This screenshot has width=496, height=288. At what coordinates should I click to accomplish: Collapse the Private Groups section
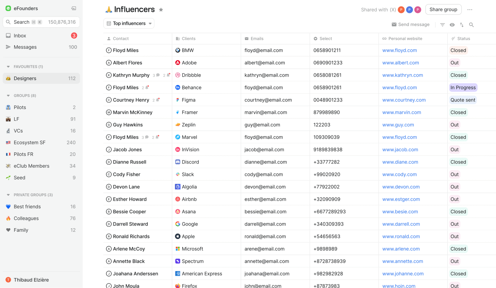pyautogui.click(x=8, y=195)
